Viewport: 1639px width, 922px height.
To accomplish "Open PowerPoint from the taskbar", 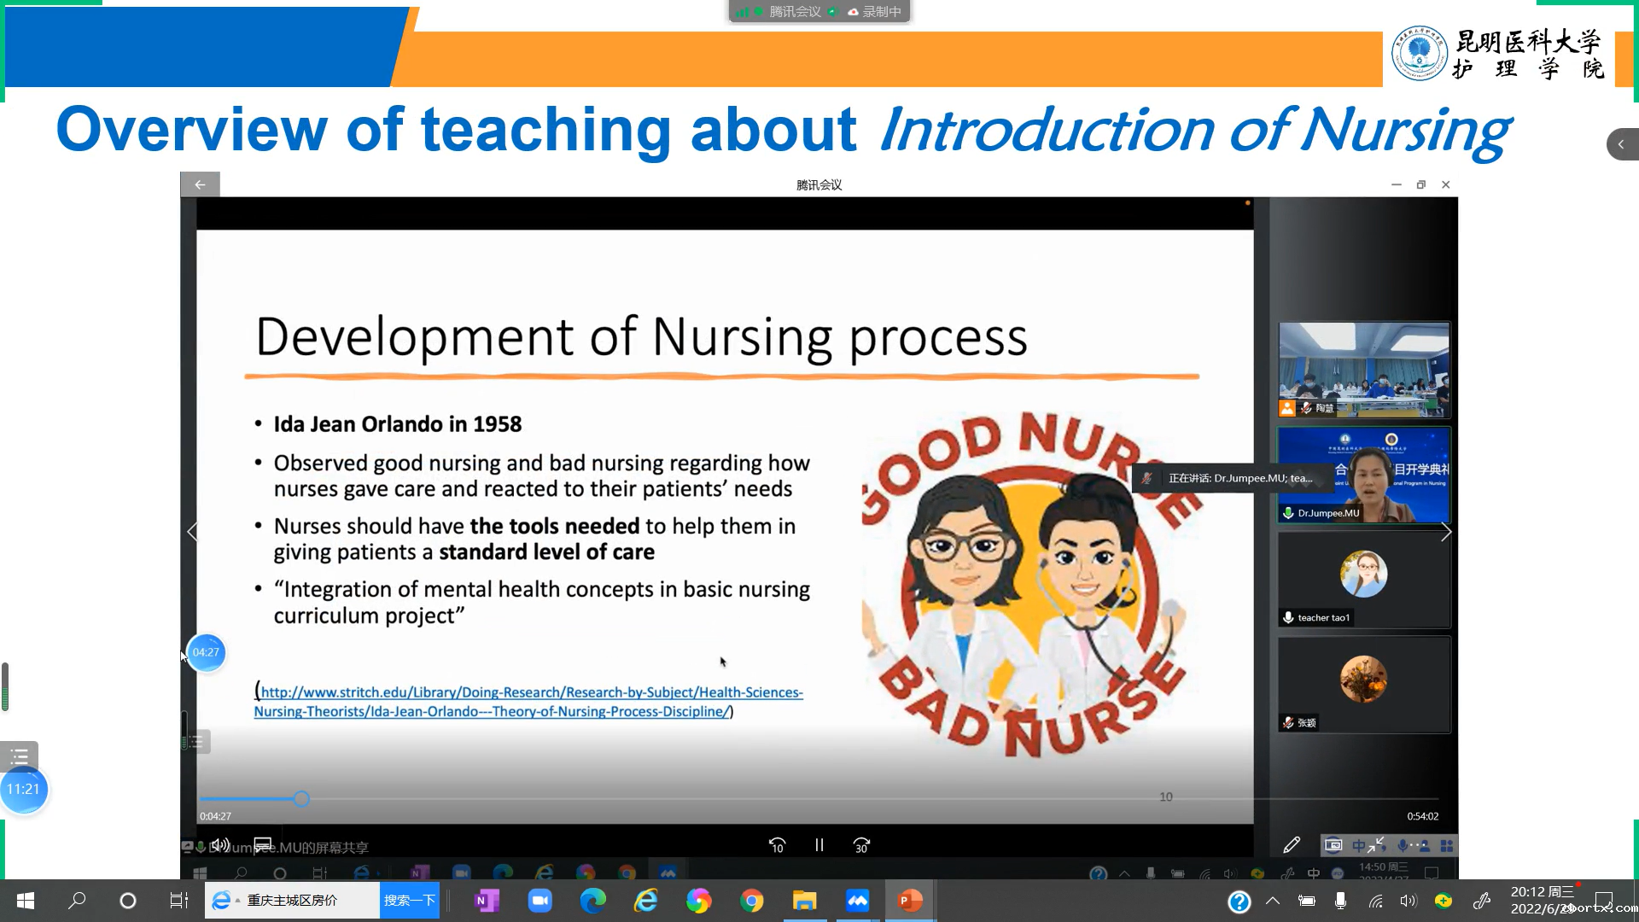I will click(910, 901).
